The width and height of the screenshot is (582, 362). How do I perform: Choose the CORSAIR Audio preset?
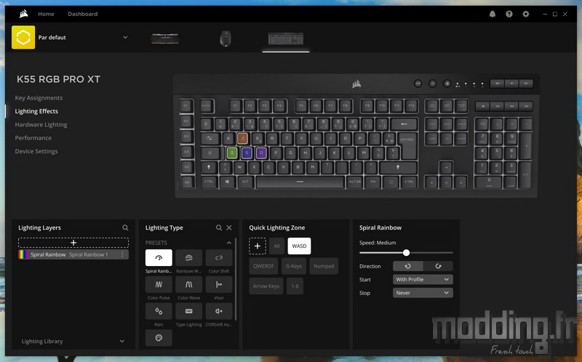point(219,311)
